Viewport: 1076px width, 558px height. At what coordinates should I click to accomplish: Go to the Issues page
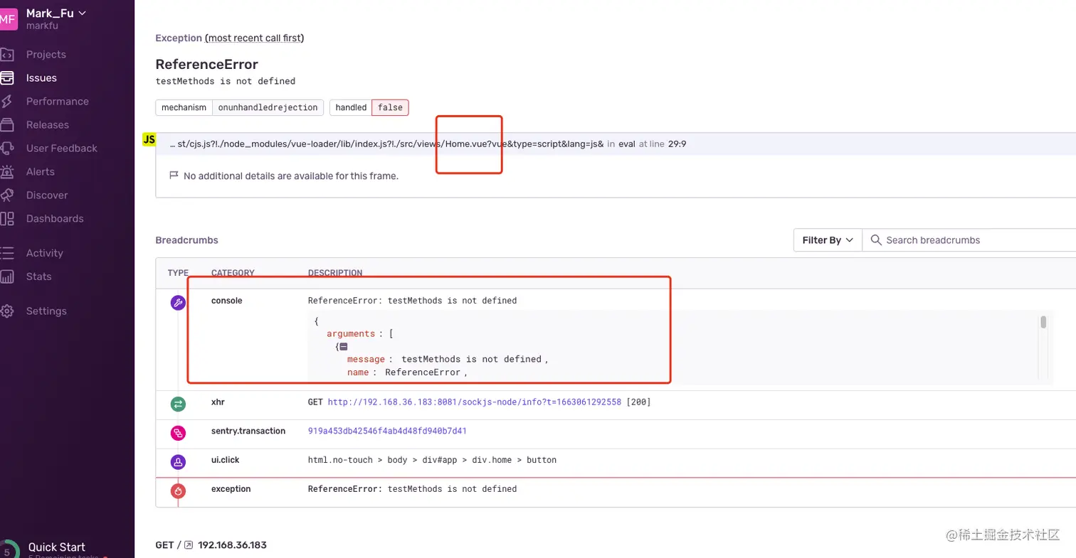(41, 78)
